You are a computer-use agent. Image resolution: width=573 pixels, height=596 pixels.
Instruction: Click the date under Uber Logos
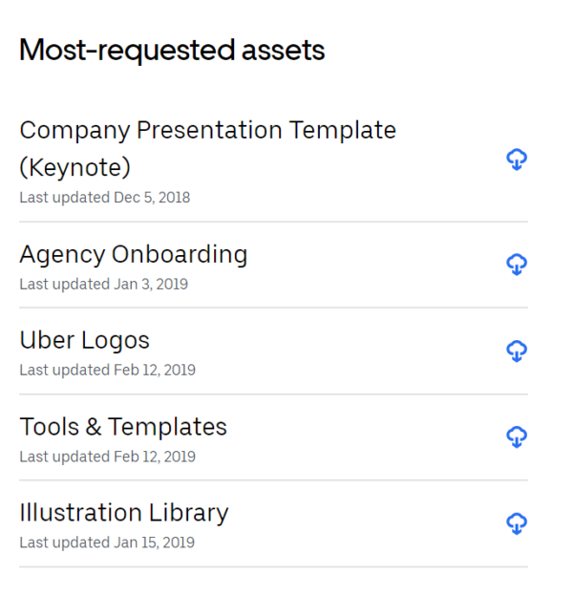point(107,370)
